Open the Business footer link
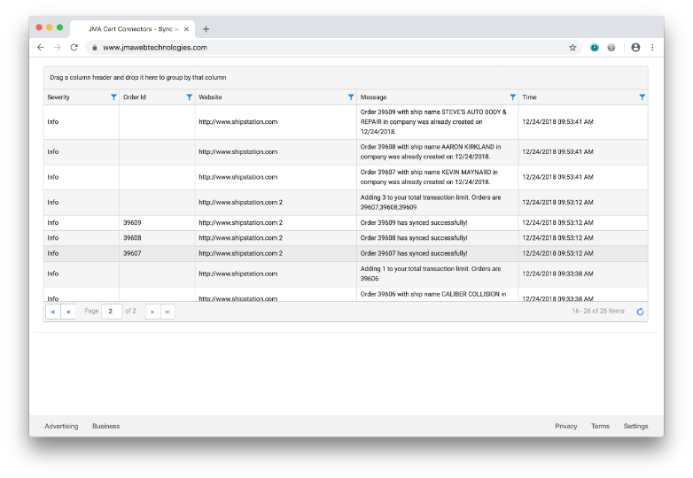The image size is (693, 478). 106,426
